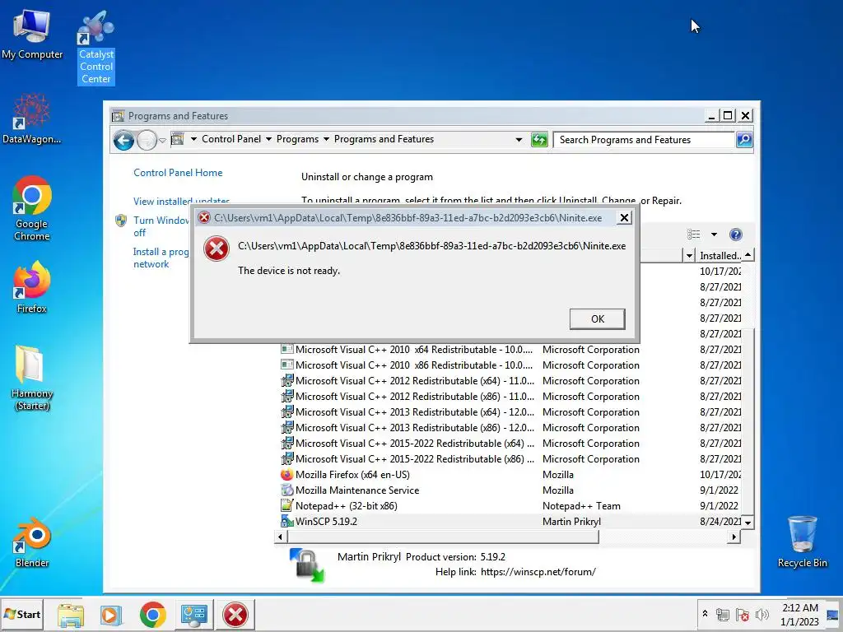Launch Blender desktop shortcut
The height and width of the screenshot is (632, 843).
click(32, 543)
